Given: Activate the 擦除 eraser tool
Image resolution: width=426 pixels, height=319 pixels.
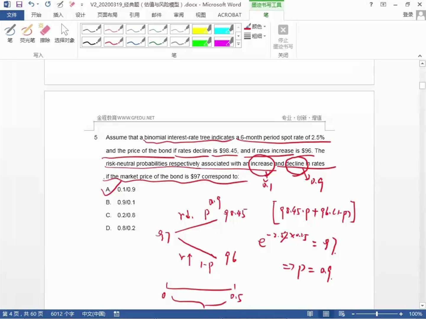Looking at the screenshot, I should click(45, 33).
